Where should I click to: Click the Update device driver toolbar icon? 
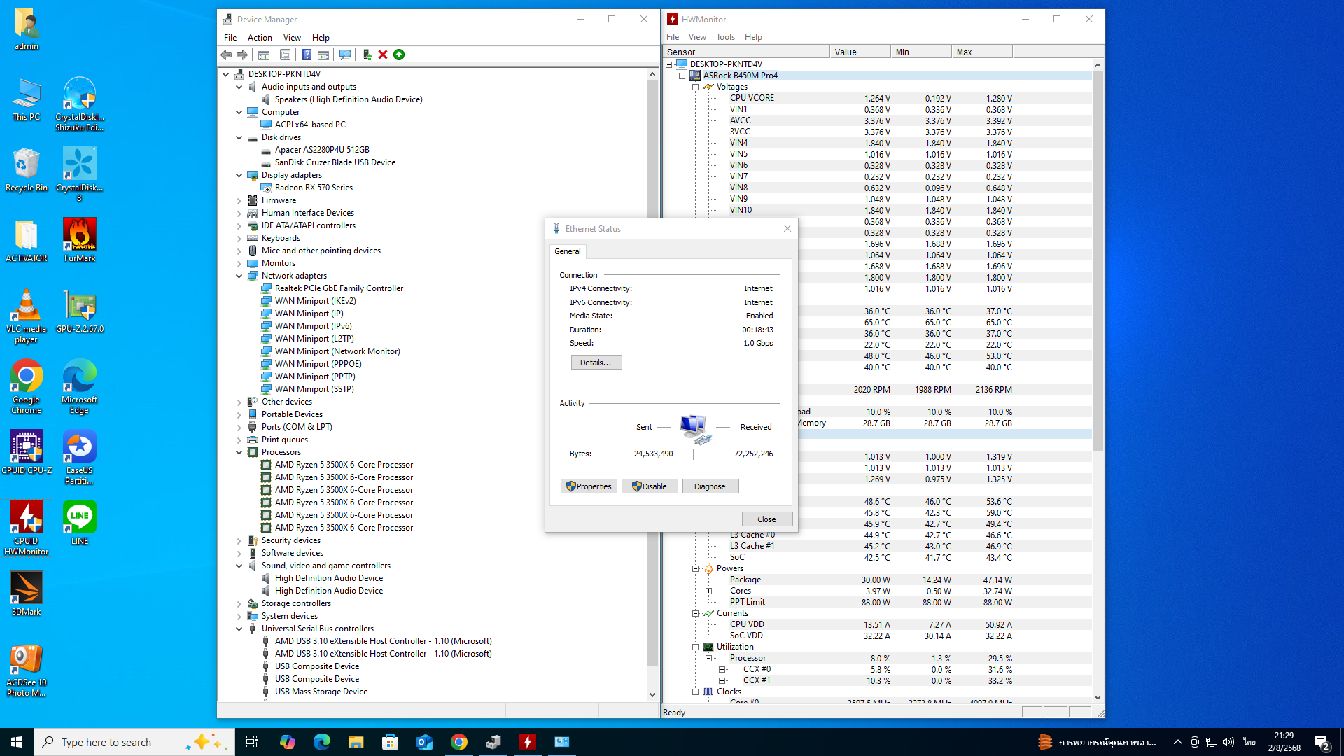pyautogui.click(x=367, y=55)
